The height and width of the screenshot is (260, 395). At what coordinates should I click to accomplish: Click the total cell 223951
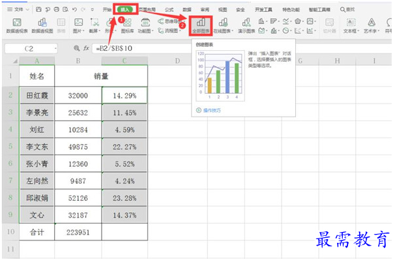78,232
